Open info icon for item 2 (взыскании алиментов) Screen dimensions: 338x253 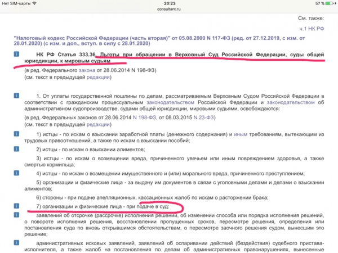(16, 150)
